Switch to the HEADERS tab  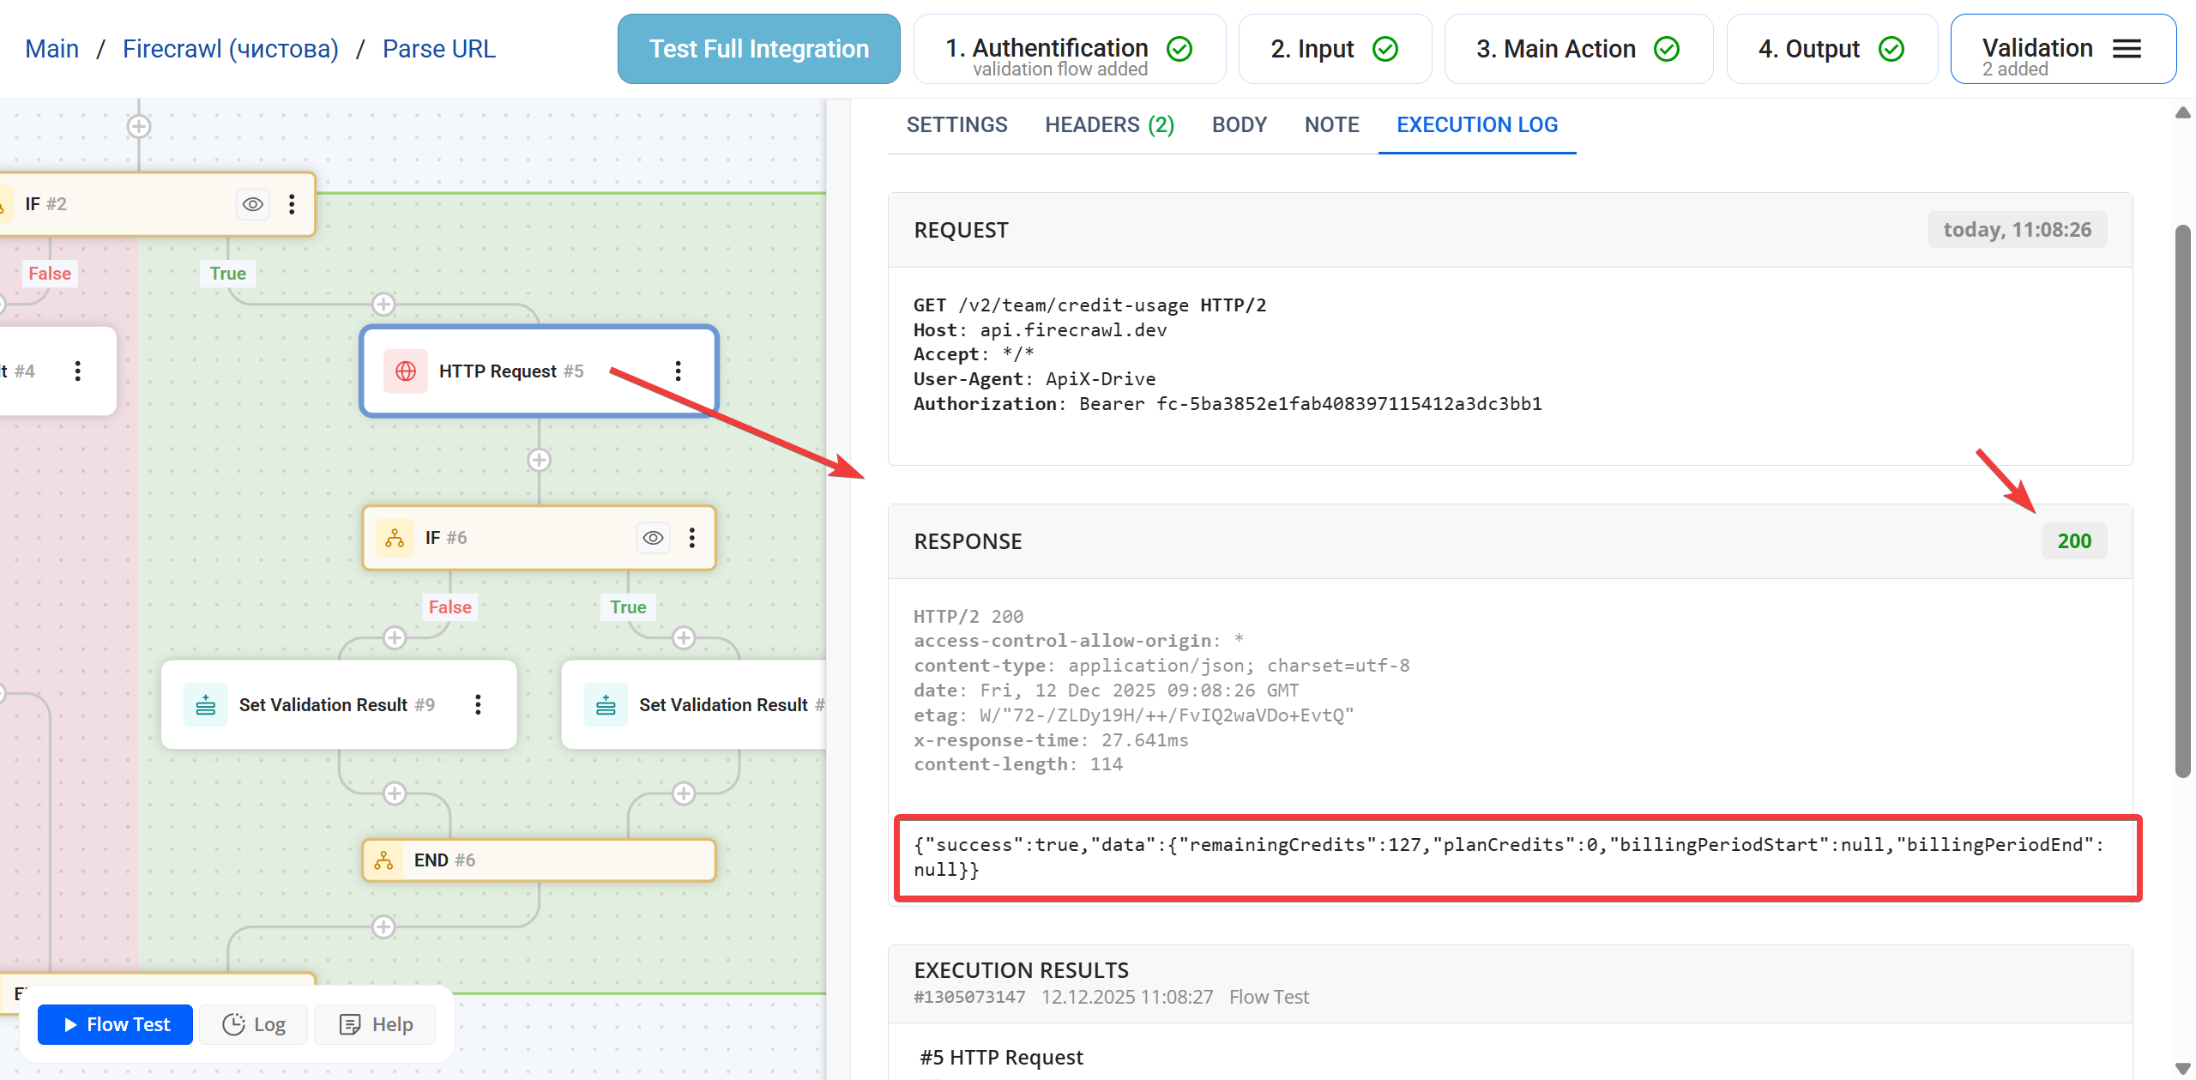pyautogui.click(x=1109, y=124)
